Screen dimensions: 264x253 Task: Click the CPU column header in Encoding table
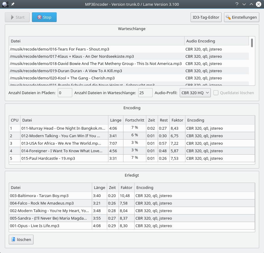[x=15, y=120]
